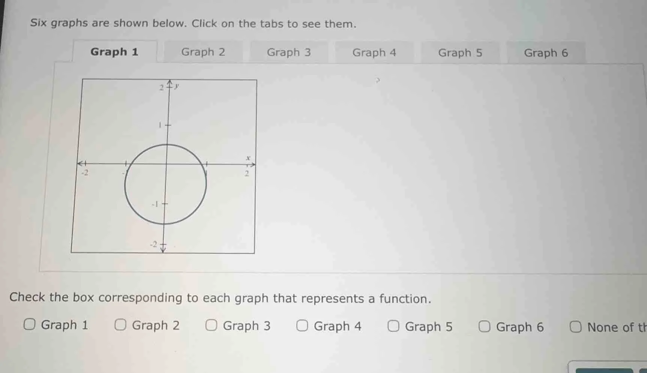Open the Graph 3 tab
This screenshot has width=647, height=373.
[x=289, y=52]
